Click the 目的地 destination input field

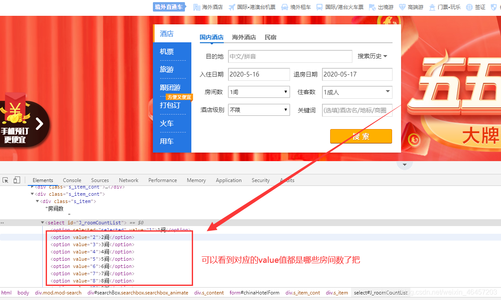pos(290,56)
